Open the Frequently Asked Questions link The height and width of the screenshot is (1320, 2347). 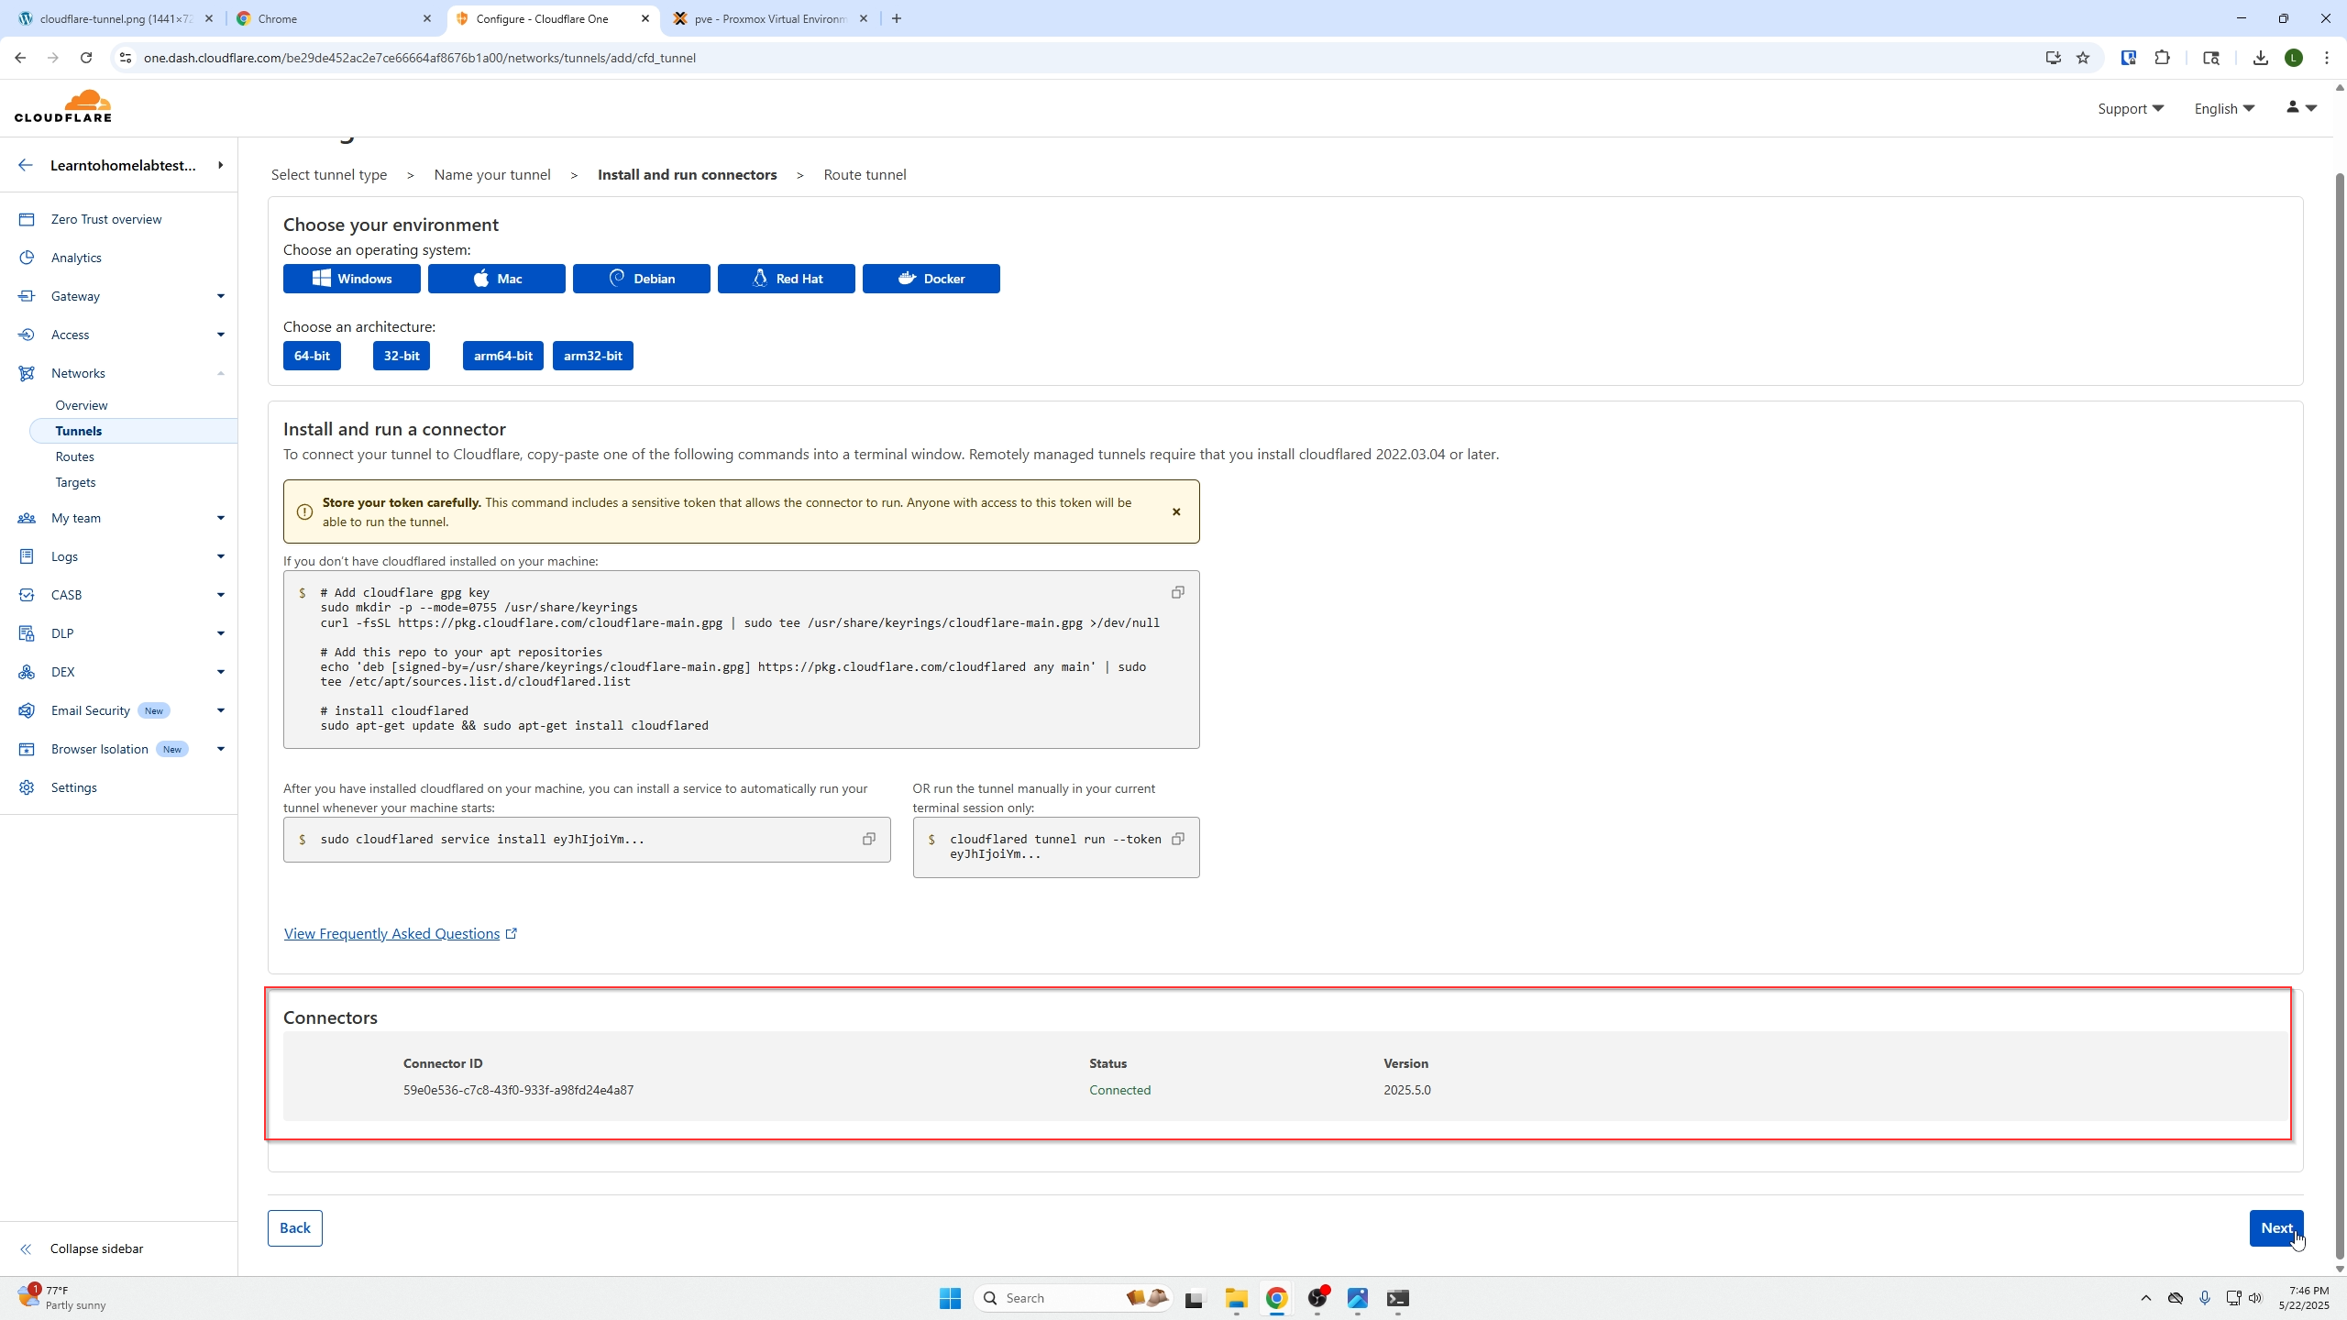coord(391,933)
